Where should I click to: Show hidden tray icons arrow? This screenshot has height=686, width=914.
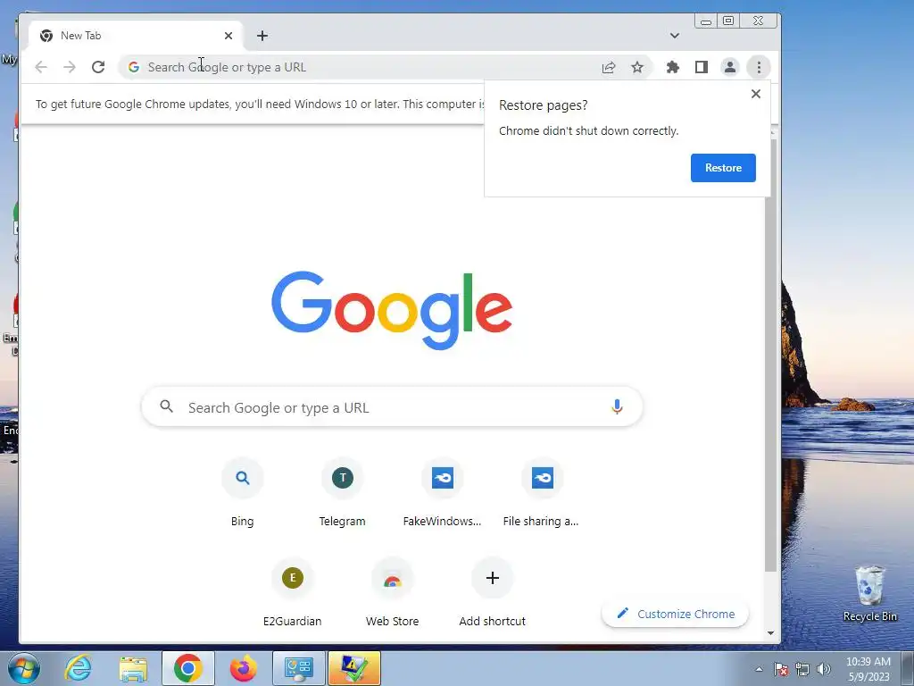coord(759,669)
